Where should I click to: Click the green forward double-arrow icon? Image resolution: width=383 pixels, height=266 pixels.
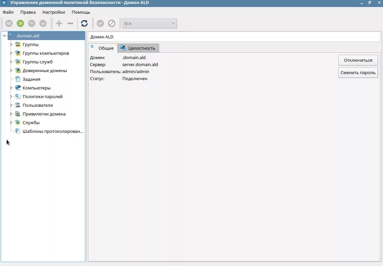[20, 23]
